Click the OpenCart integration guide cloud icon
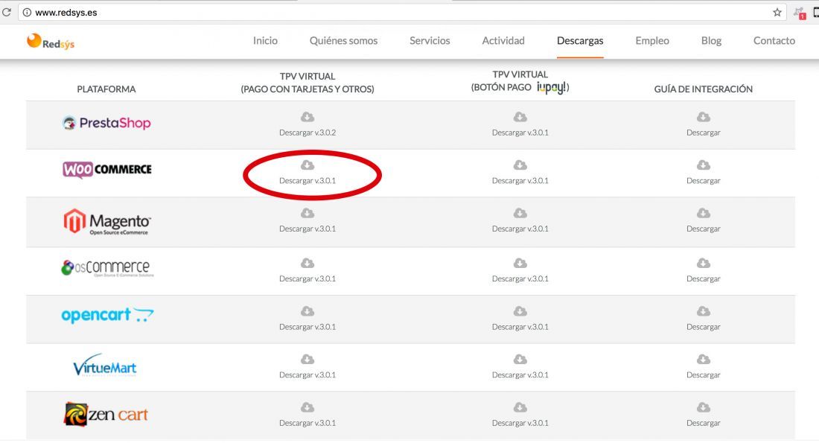The width and height of the screenshot is (819, 443). 704,311
